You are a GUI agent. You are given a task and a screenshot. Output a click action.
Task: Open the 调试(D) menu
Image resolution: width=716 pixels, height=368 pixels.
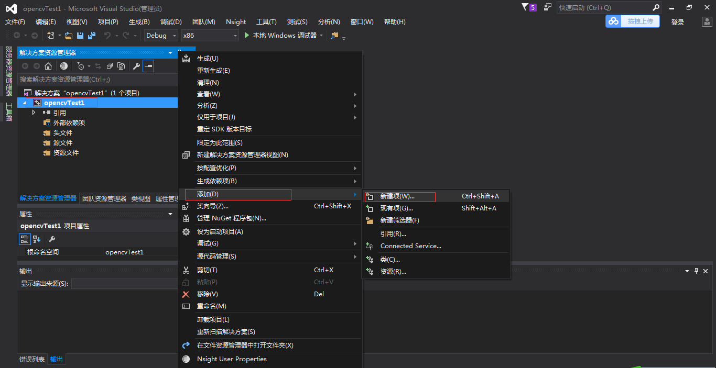coord(171,21)
